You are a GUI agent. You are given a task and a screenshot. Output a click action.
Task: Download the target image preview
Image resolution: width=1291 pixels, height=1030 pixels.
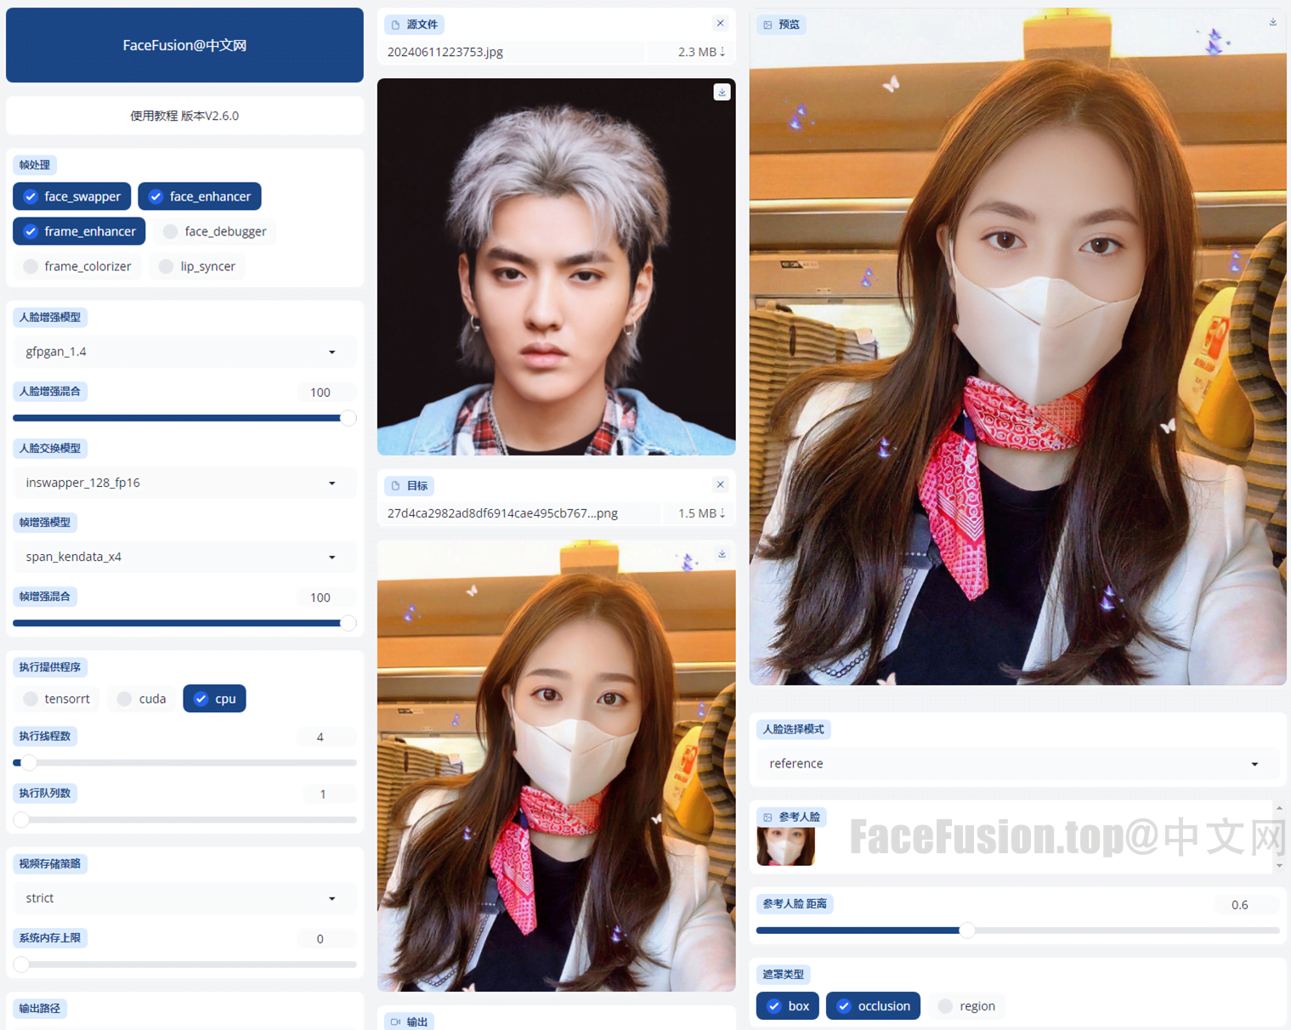pyautogui.click(x=722, y=553)
